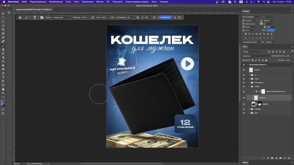
Task: Select the Layers panel tab
Action: coord(245,47)
